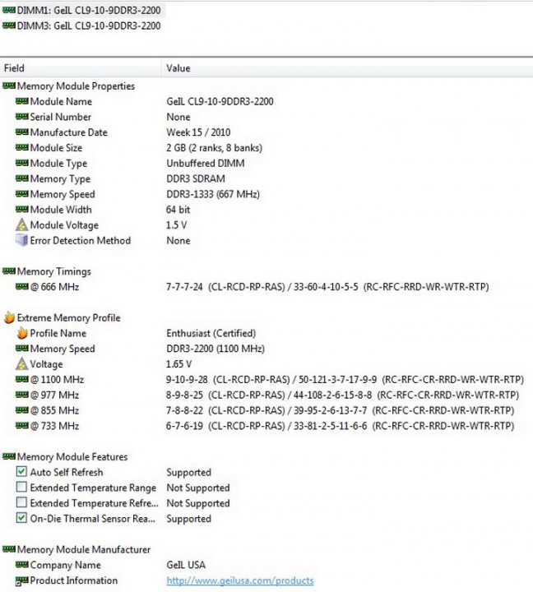Click the XMP Voltage warning icon
Screen dimensions: 533x592
tap(22, 364)
